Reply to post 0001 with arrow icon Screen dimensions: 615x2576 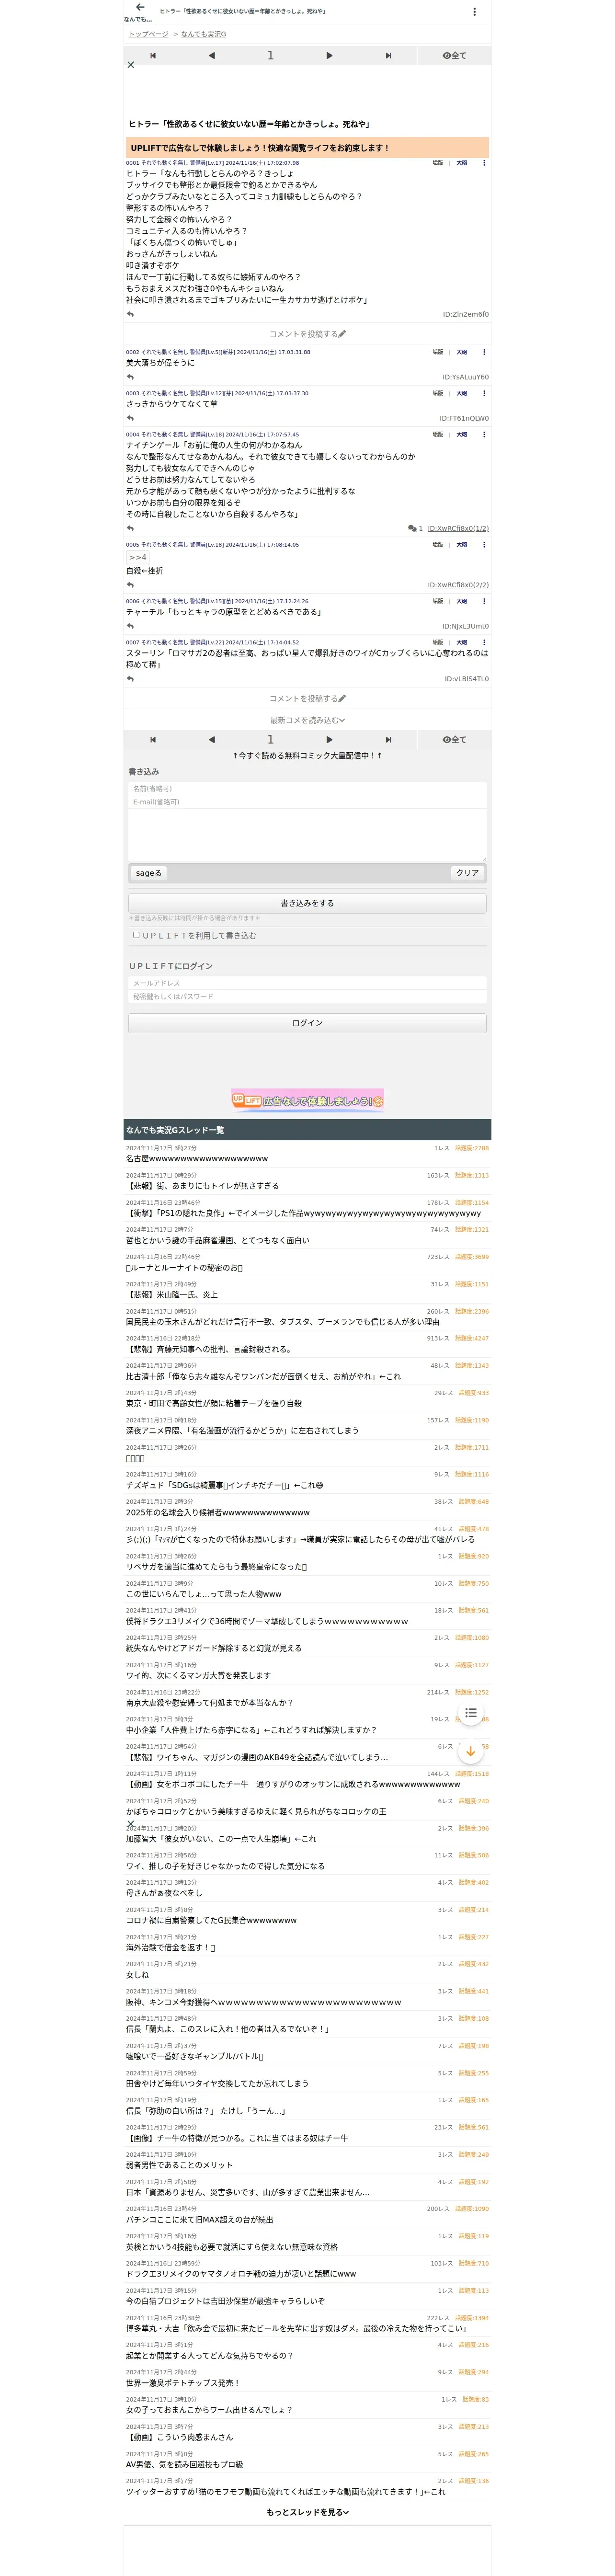(x=130, y=314)
